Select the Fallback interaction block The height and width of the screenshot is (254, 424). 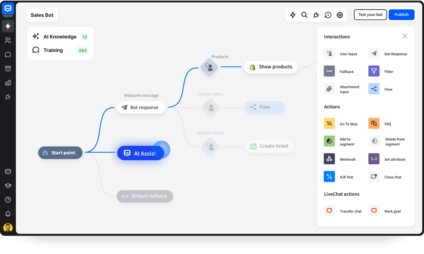coord(341,71)
